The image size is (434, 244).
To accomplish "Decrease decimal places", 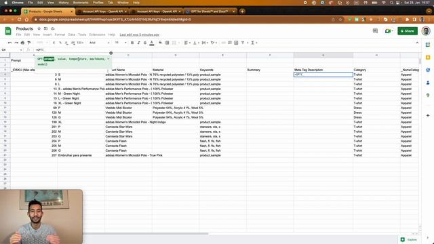I will coord(66,43).
